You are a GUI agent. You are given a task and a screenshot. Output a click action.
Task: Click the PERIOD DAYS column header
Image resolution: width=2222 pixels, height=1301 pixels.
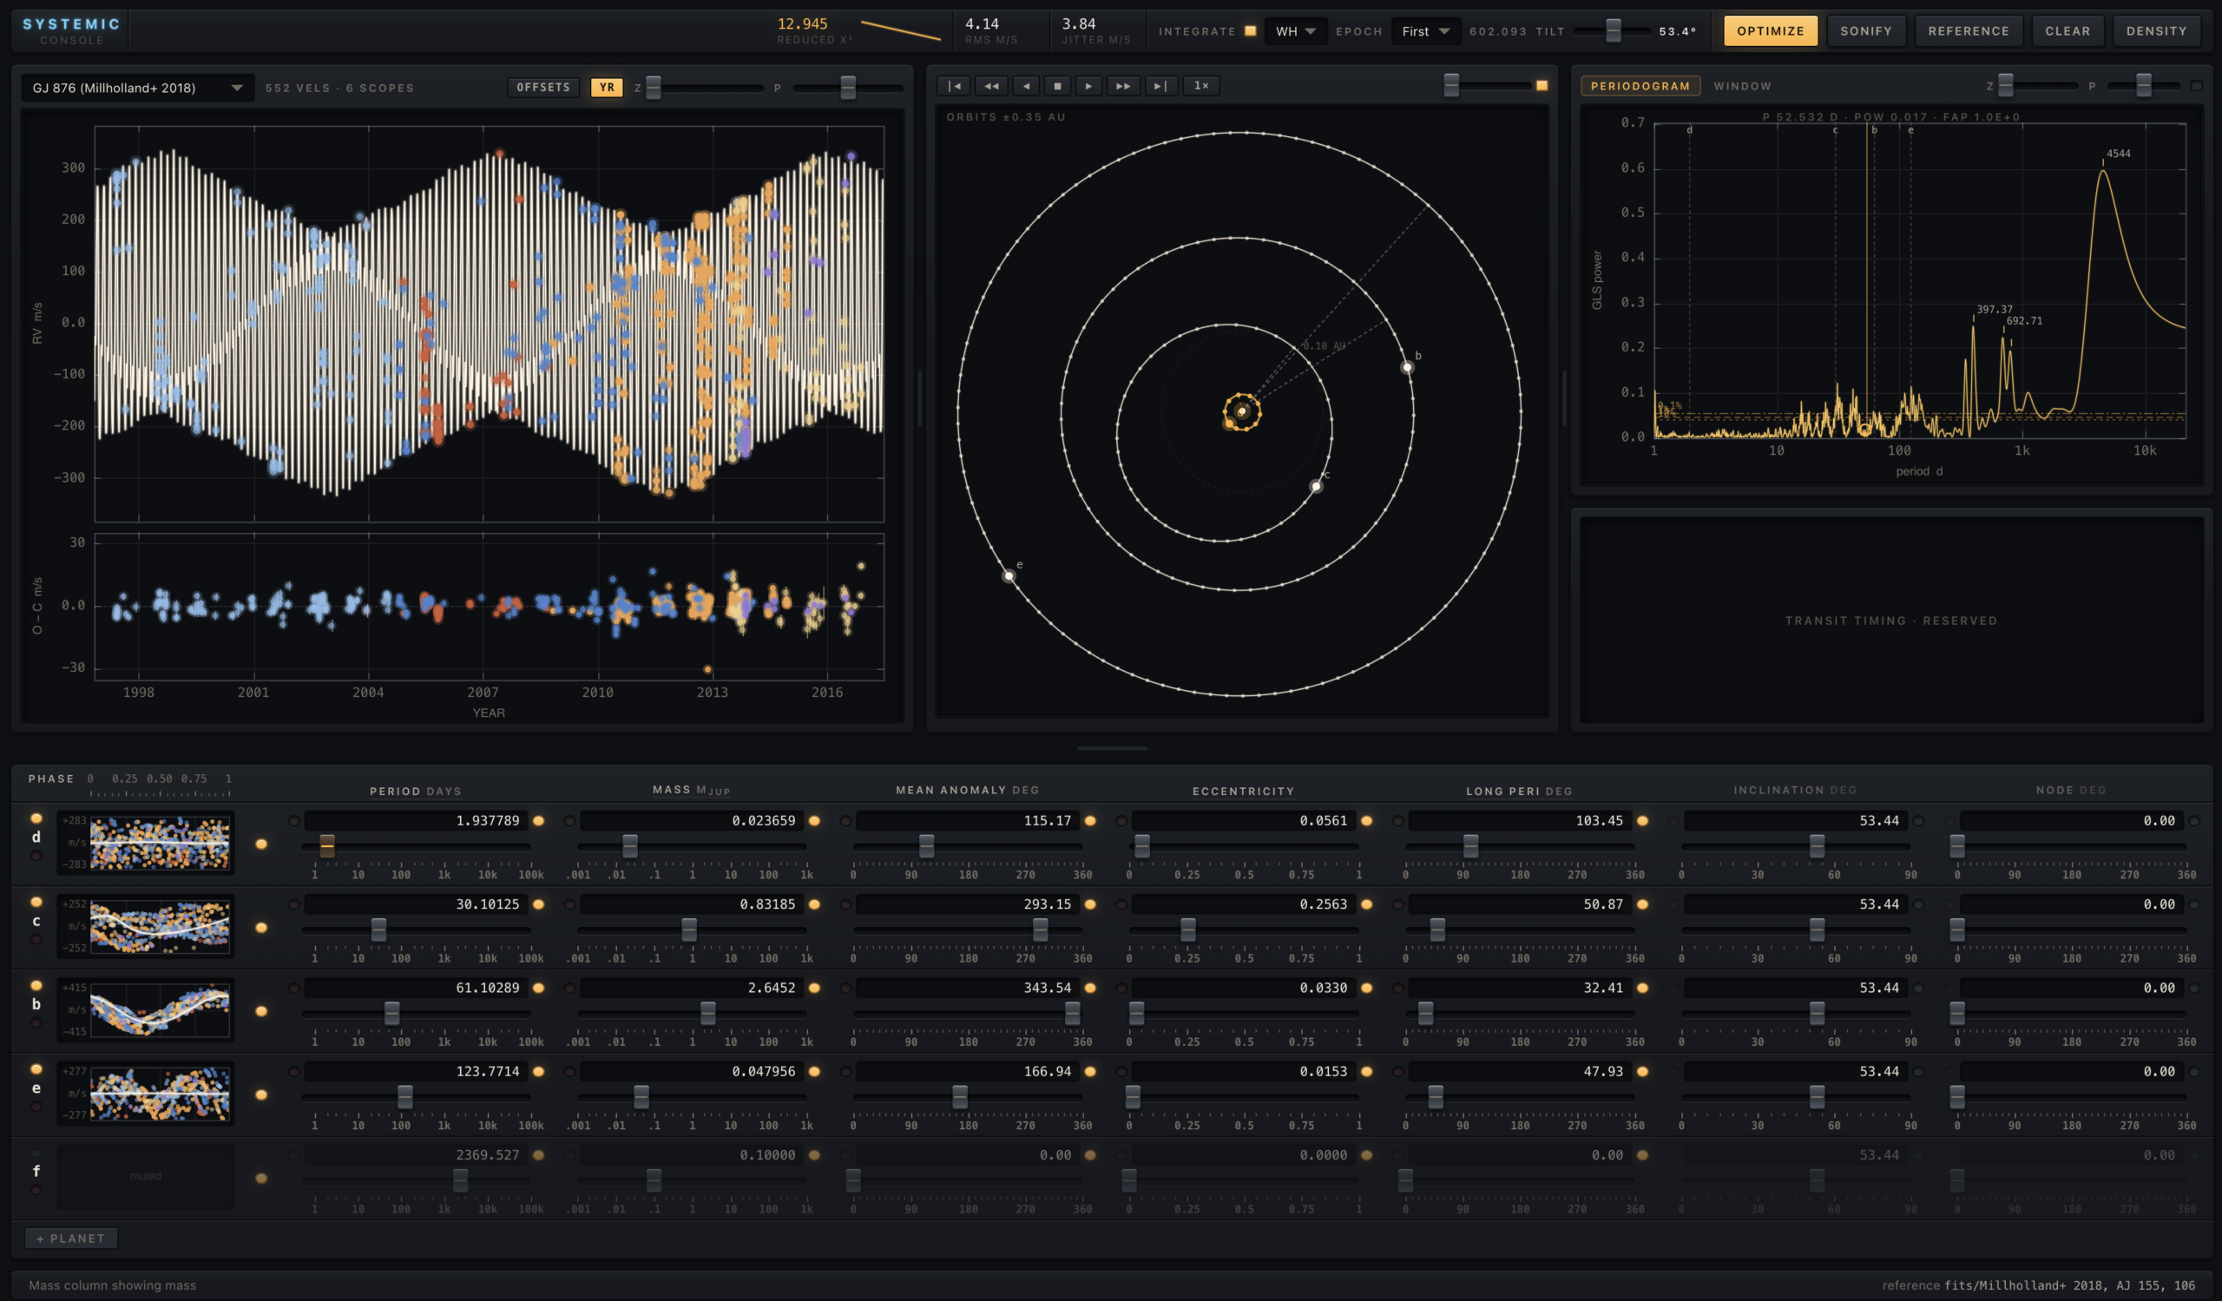coord(415,792)
